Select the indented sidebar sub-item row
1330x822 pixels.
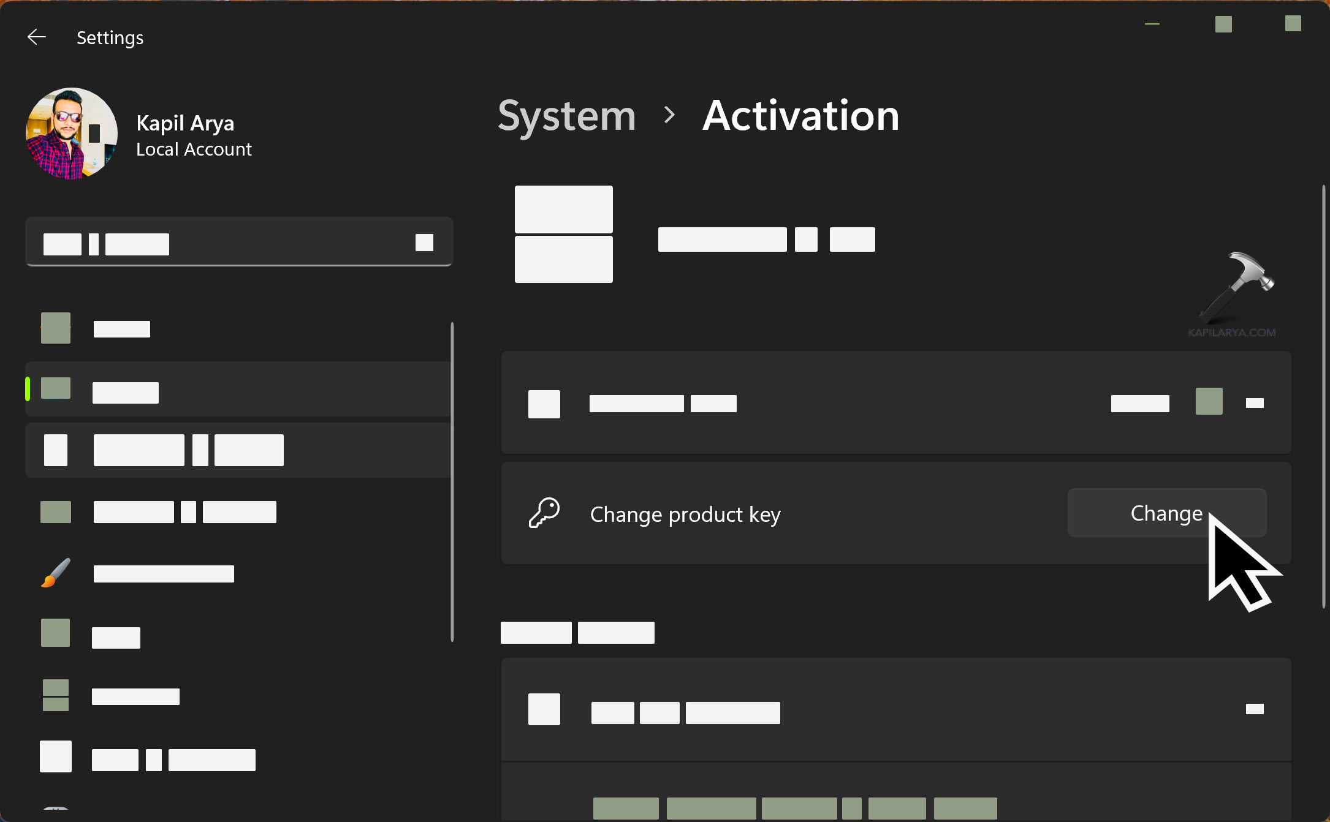[239, 450]
